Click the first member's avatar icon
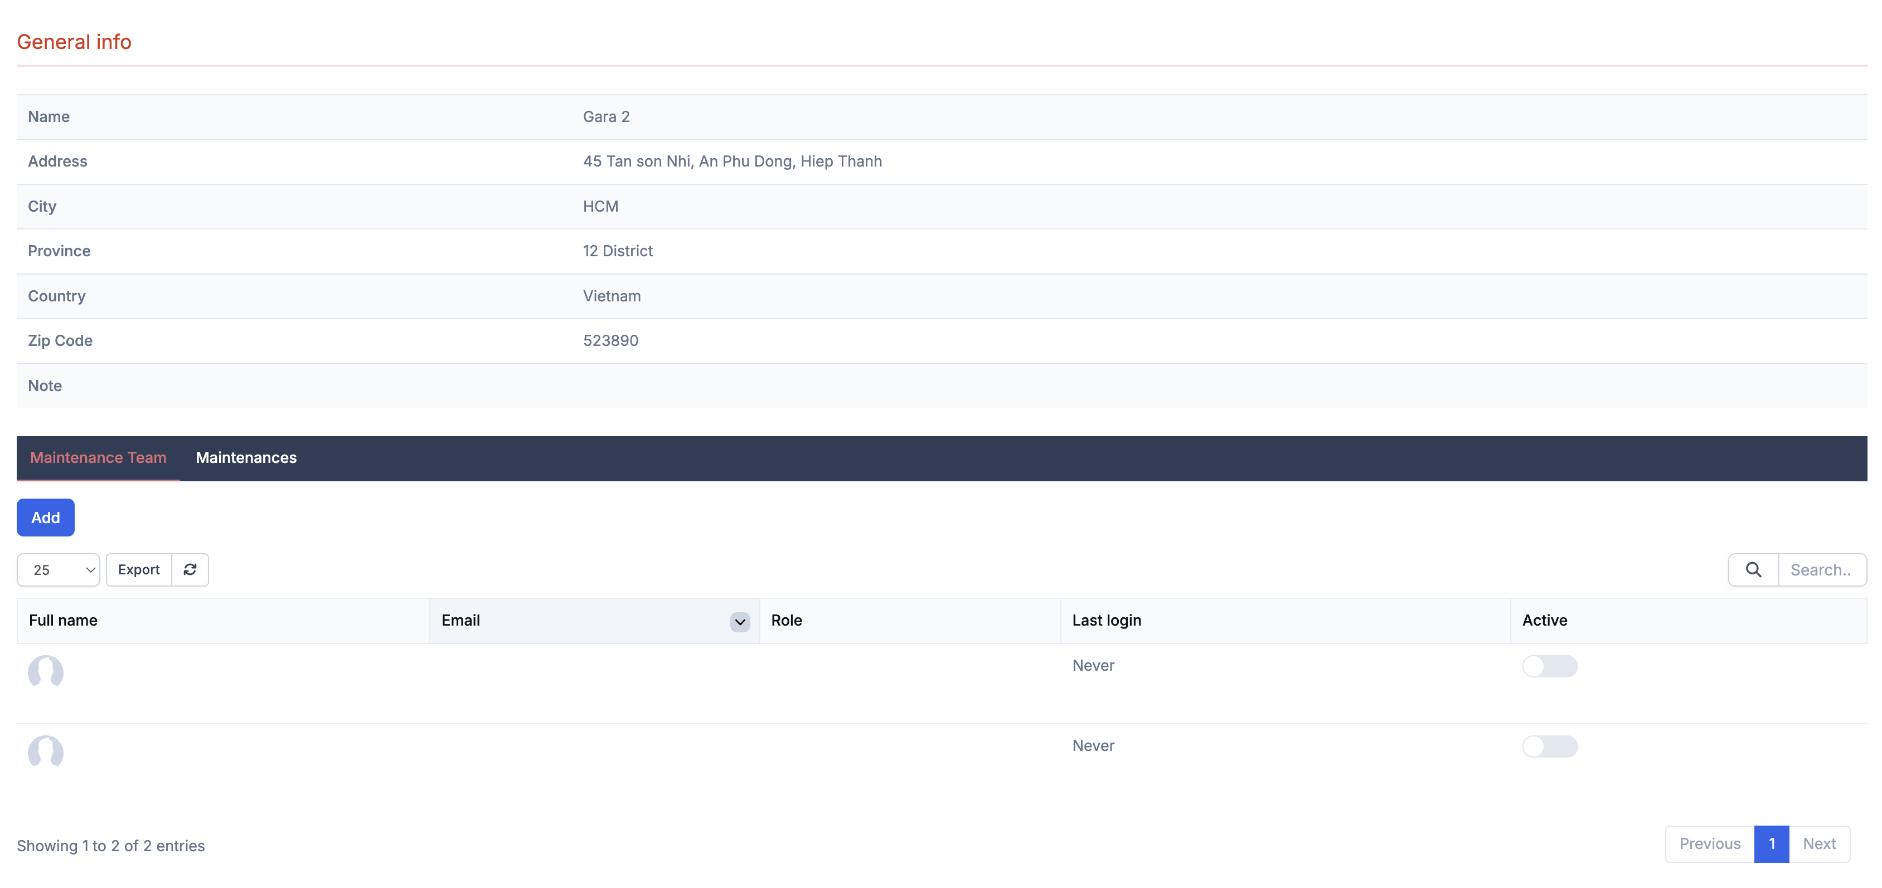 click(x=45, y=671)
